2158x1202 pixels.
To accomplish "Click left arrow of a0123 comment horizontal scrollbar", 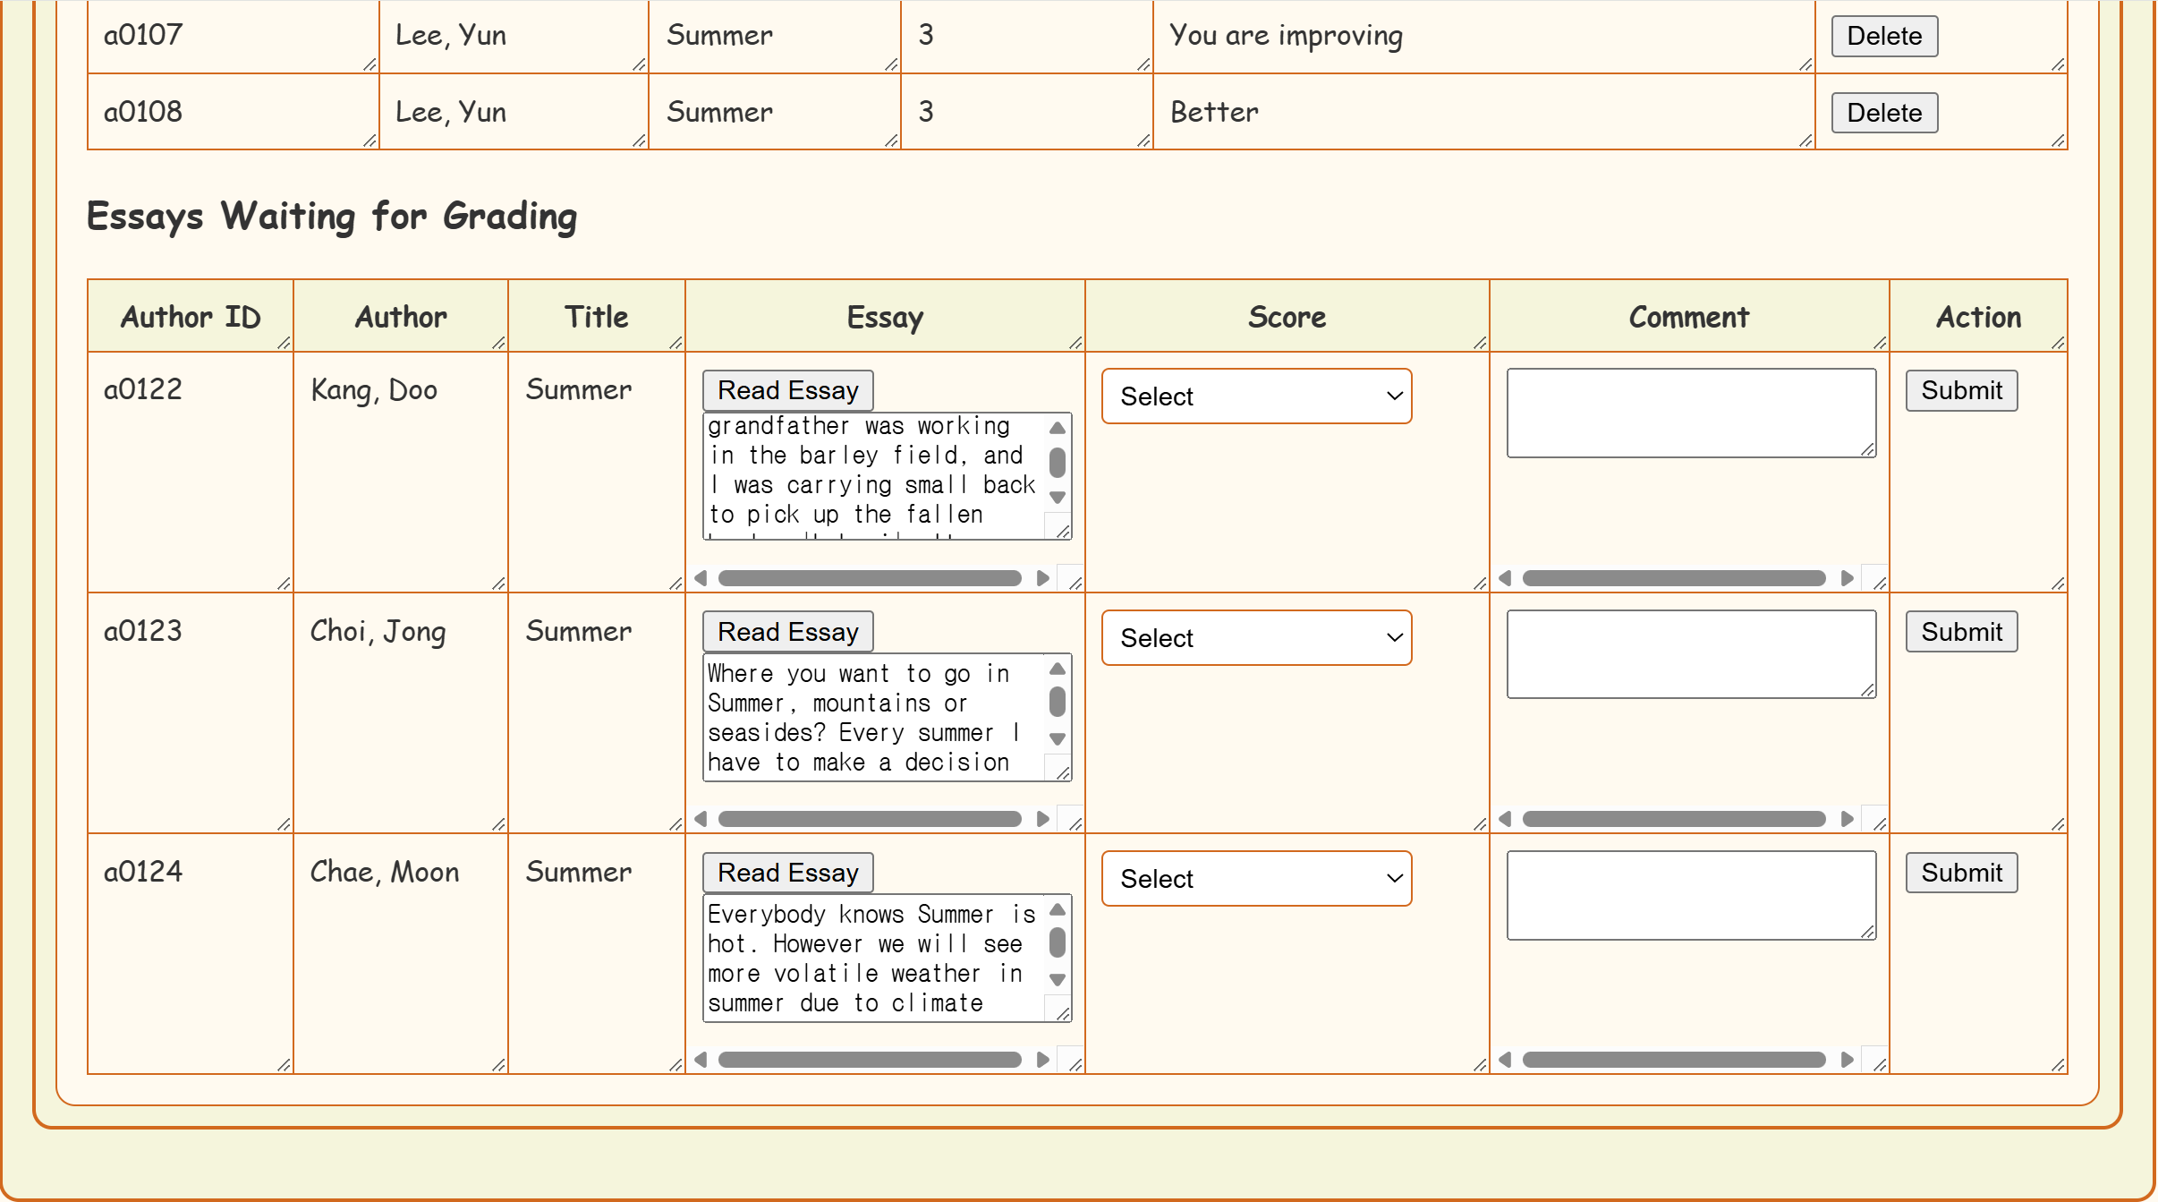I will point(1505,819).
